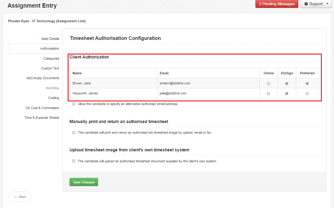Screen dimensions: 334x208
Task: Open the 2 Pending Messages button
Action: 277,4
